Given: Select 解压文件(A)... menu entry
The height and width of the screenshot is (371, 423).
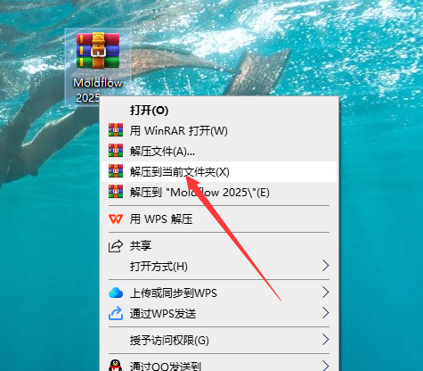Looking at the screenshot, I should point(219,152).
